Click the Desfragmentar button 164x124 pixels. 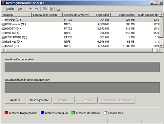pos(39,100)
